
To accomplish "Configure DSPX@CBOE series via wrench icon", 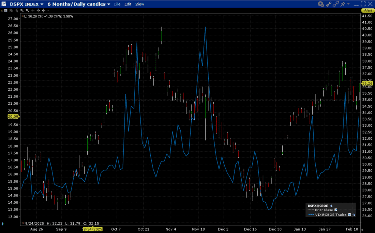I will click(x=331, y=206).
